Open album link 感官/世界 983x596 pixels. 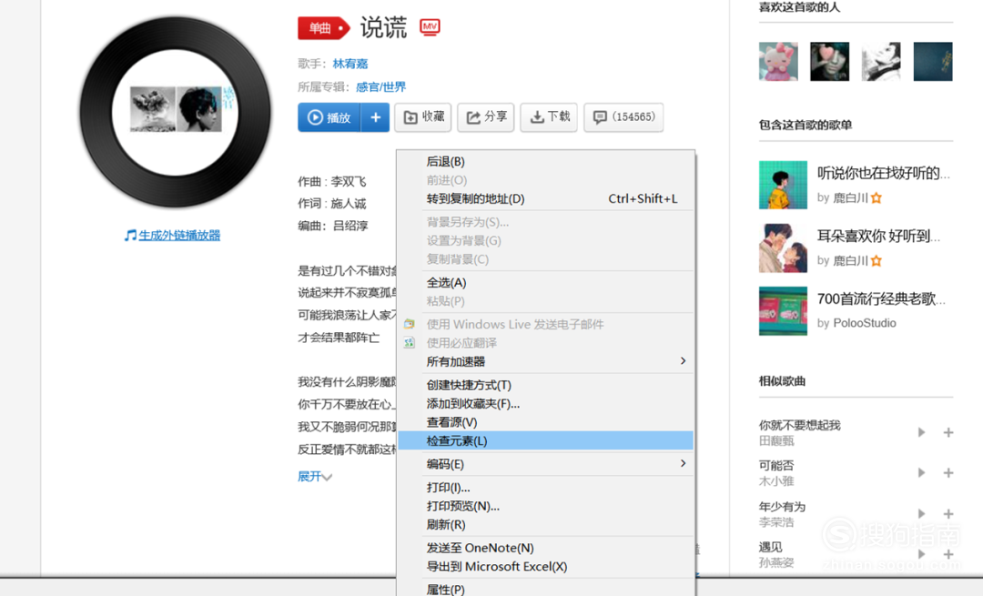(381, 87)
